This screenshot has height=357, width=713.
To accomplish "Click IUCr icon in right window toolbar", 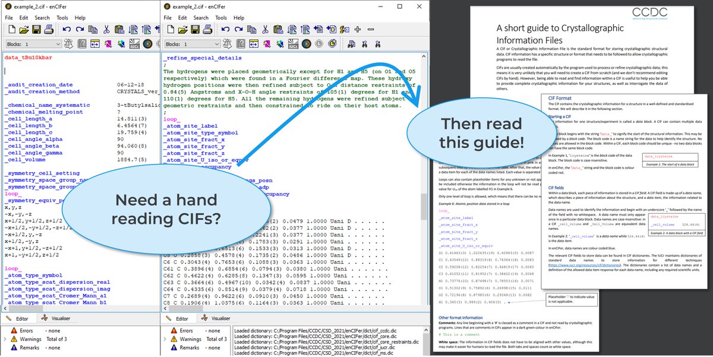I will pyautogui.click(x=293, y=44).
